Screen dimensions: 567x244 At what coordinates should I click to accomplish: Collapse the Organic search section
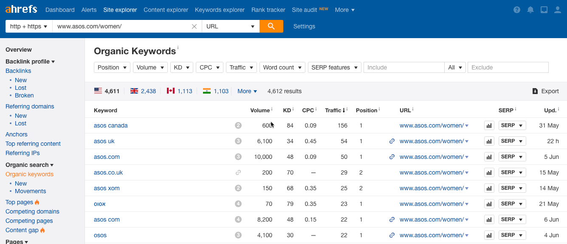click(30, 165)
